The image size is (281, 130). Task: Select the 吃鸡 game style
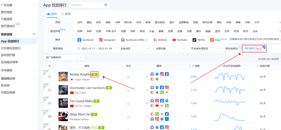236,31
